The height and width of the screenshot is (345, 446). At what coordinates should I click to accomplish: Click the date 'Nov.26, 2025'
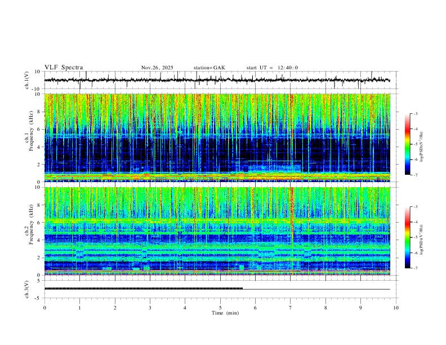coord(157,68)
